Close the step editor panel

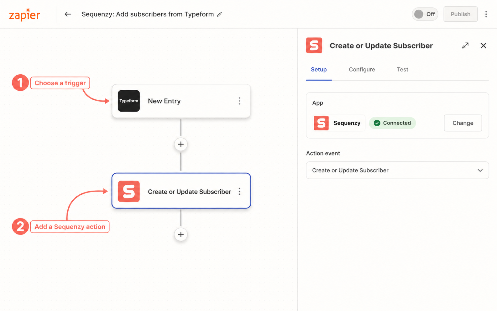(484, 45)
